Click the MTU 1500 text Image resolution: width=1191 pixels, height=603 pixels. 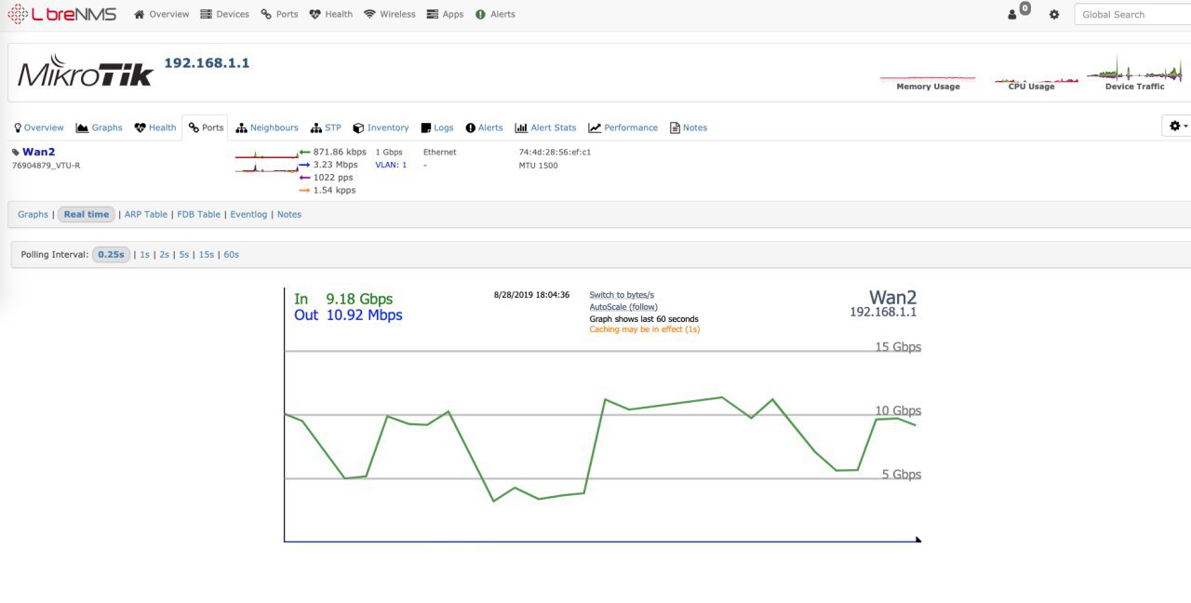click(x=539, y=165)
